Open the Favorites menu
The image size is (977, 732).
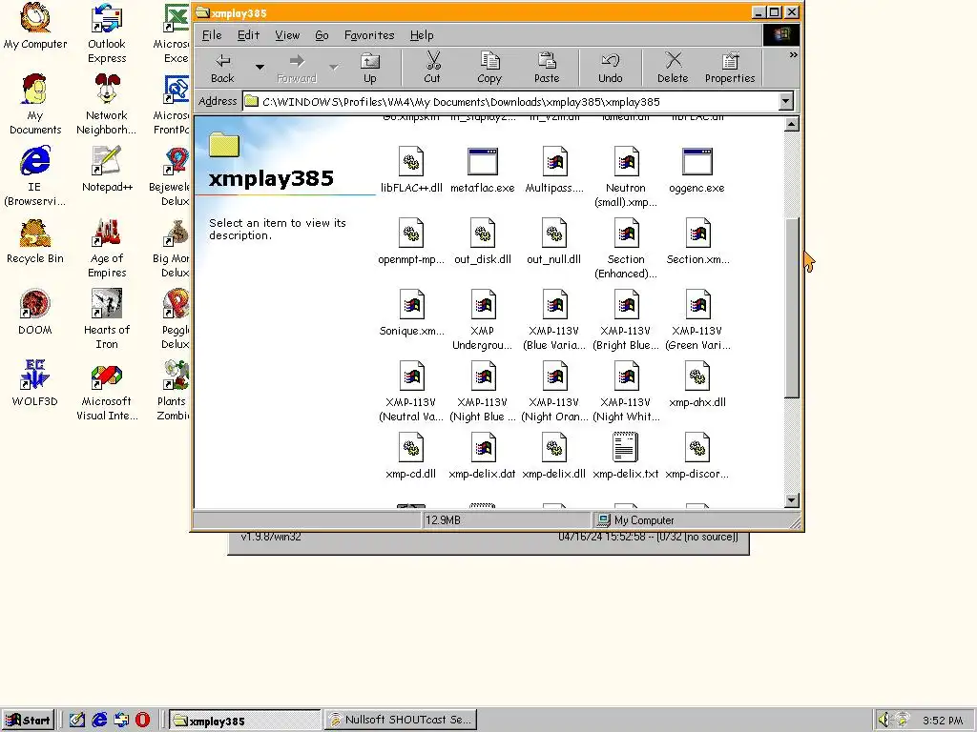tap(369, 35)
